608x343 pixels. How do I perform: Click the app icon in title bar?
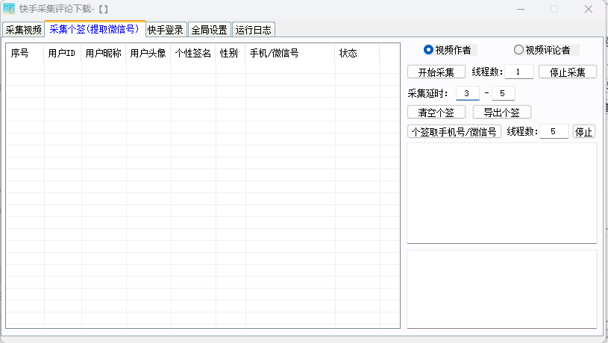pyautogui.click(x=10, y=9)
